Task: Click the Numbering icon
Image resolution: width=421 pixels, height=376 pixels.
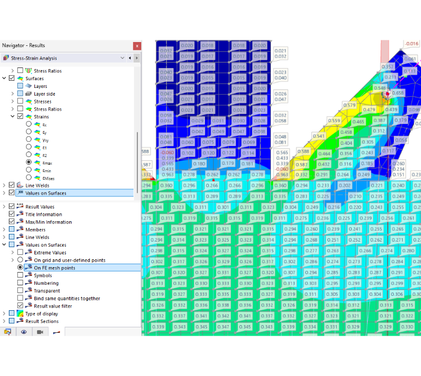Action: [28, 282]
